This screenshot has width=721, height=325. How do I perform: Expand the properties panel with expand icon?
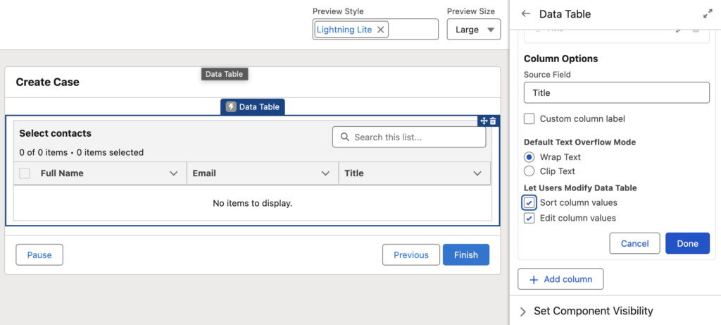click(x=708, y=14)
